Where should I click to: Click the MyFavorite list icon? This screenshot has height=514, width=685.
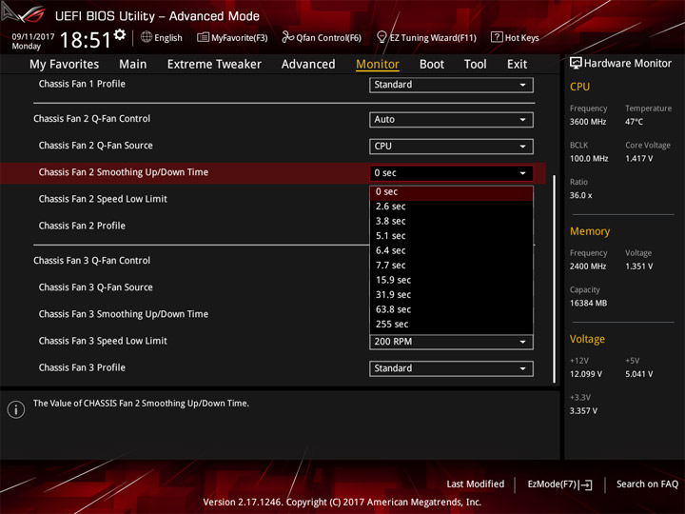click(x=203, y=37)
